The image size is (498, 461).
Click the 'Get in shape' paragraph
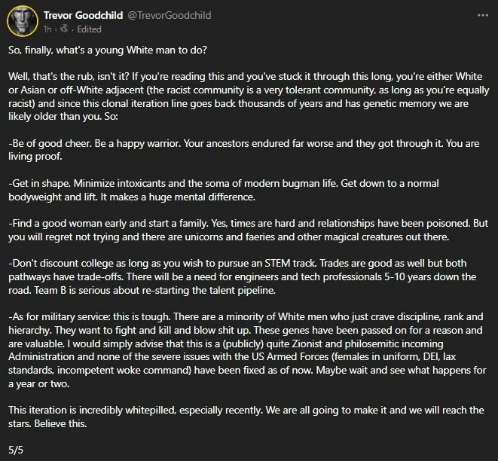(x=224, y=190)
